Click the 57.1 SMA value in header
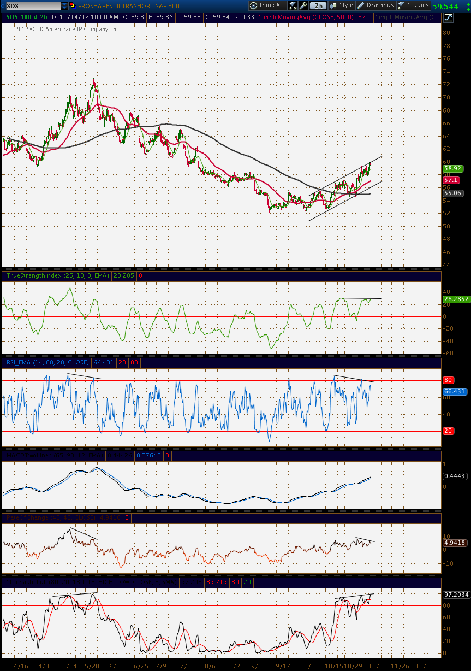Viewport: 471px width, 671px height. pyautogui.click(x=365, y=17)
